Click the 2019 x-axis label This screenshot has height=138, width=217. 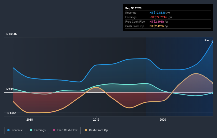click(96, 120)
